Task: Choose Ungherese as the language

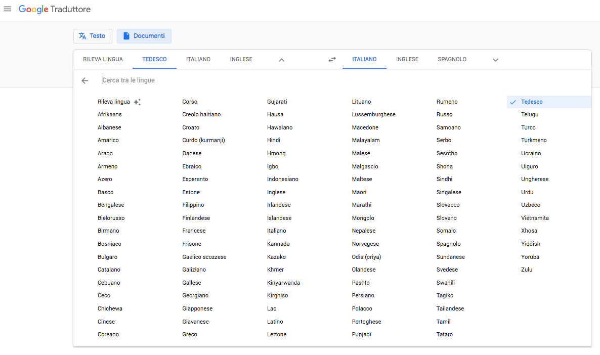Action: (535, 179)
